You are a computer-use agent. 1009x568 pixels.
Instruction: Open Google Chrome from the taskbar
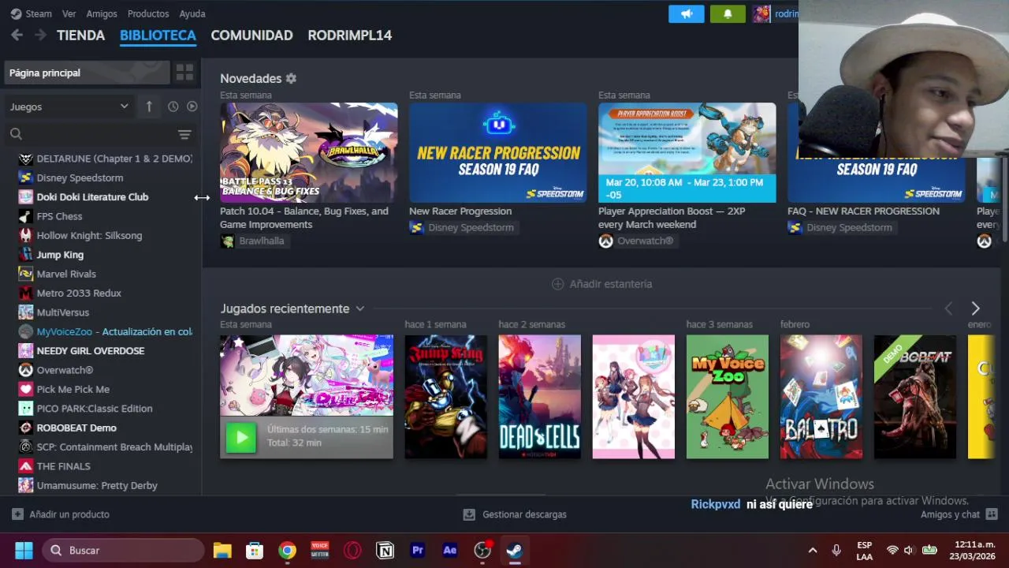287,550
